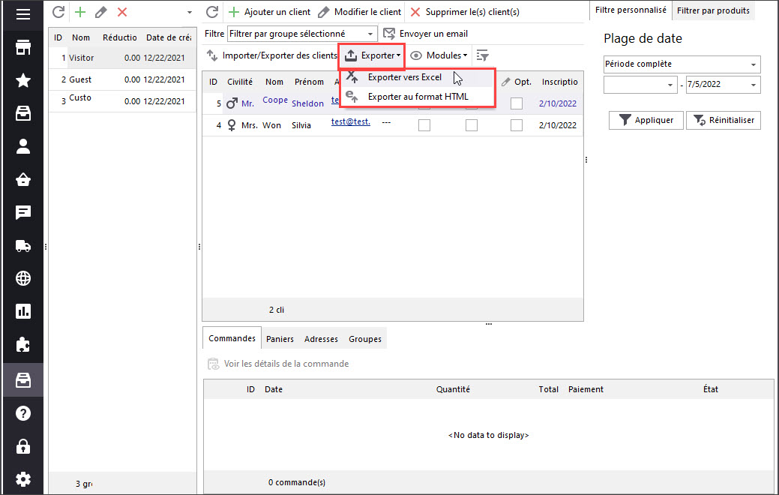Open the messages chat icon in sidebar
This screenshot has width=779, height=495.
click(x=22, y=213)
